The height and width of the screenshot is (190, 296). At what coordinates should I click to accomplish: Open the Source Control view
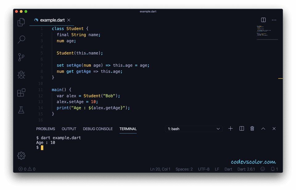[21, 57]
